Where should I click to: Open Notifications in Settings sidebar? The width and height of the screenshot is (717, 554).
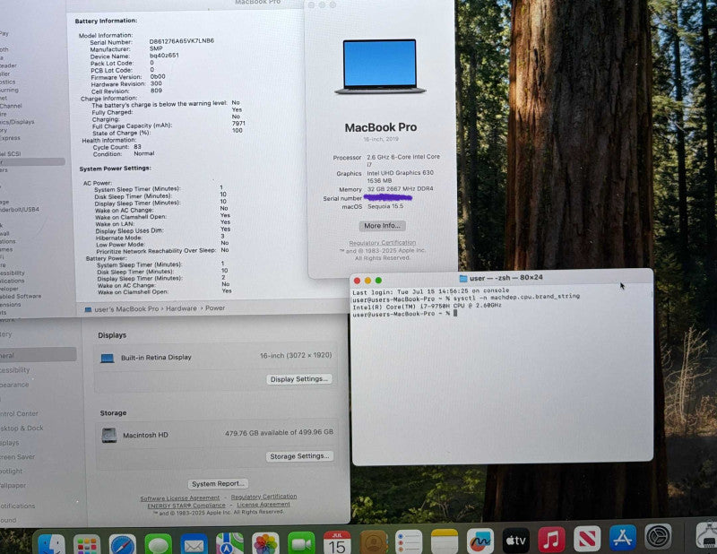pyautogui.click(x=17, y=506)
